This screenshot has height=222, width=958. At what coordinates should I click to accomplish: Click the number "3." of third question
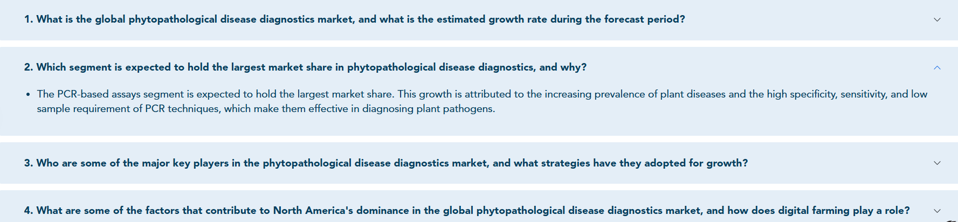29,163
